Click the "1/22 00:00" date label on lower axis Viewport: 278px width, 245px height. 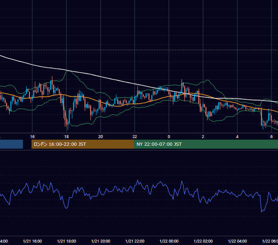tap(169, 241)
